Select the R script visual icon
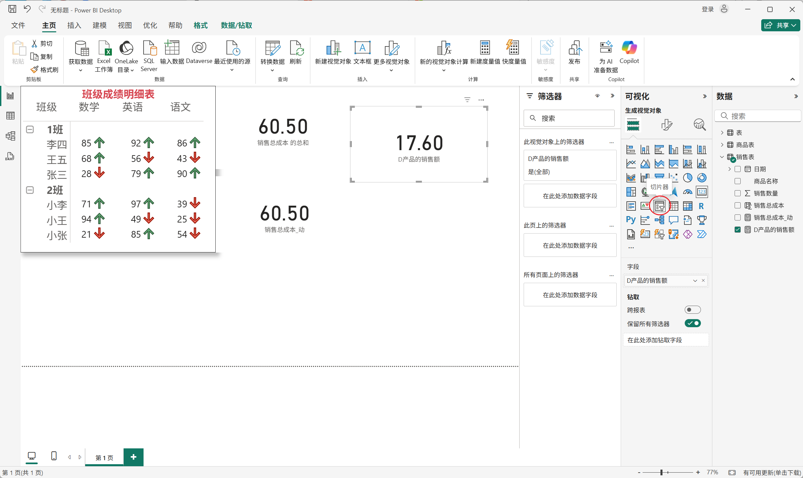This screenshot has height=478, width=803. coord(701,206)
